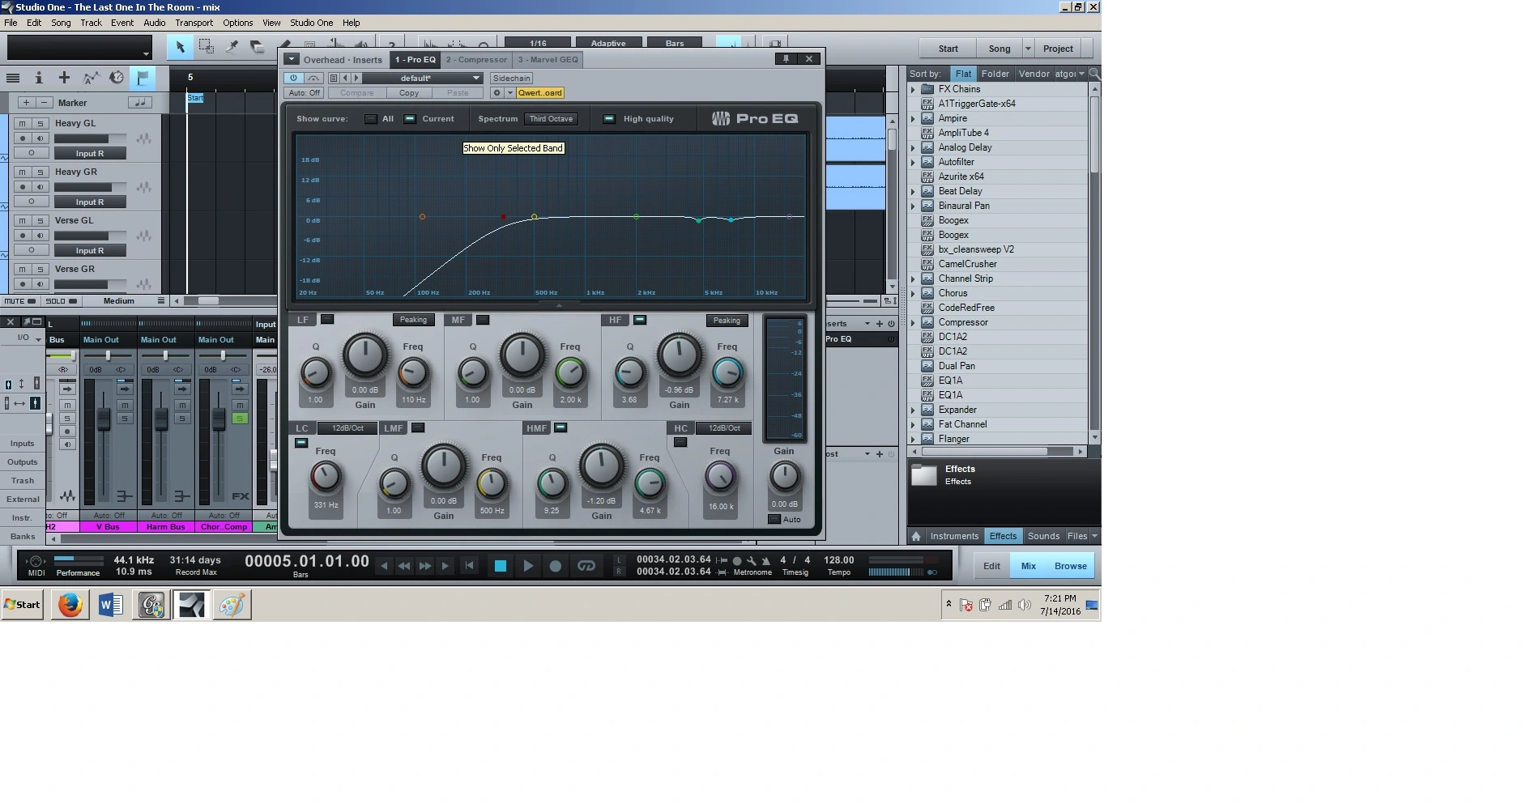Click the browser search magnifier icon
The width and height of the screenshot is (1526, 808).
click(1094, 74)
